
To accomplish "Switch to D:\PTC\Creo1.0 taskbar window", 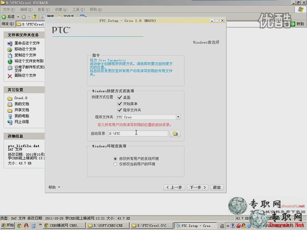I will tap(152, 226).
